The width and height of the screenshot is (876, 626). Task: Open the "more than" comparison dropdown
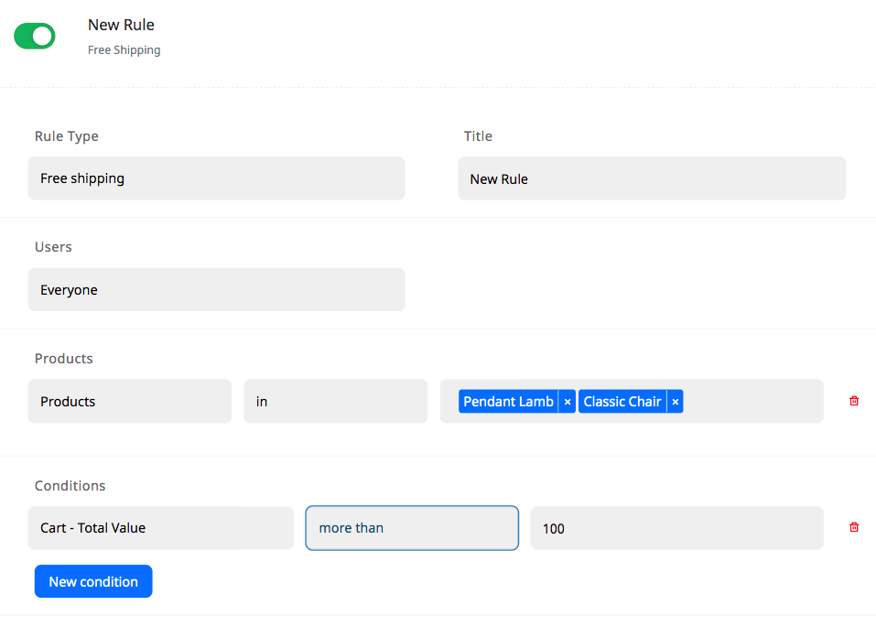[x=412, y=528]
